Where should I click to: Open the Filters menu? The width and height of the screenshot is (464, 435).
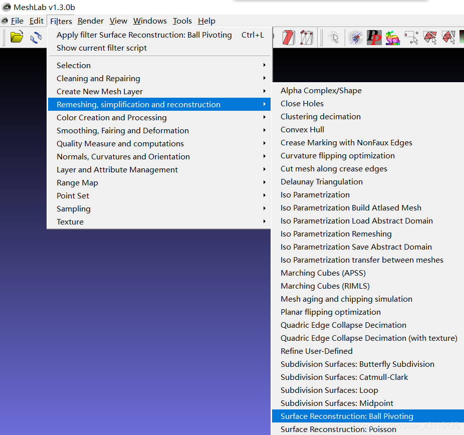click(60, 21)
